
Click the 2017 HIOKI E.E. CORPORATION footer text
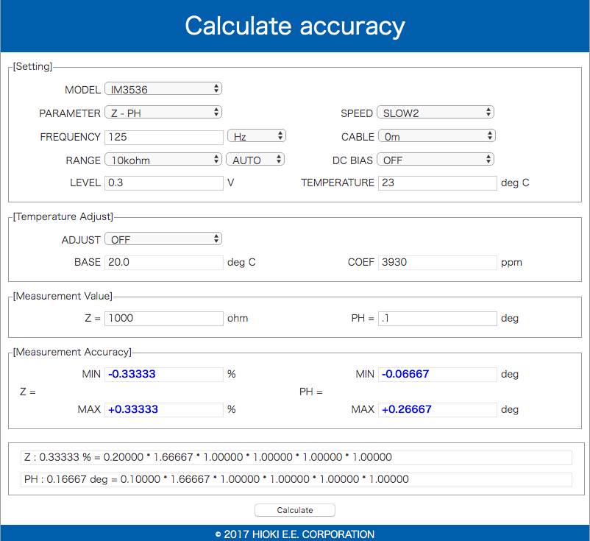[x=295, y=534]
